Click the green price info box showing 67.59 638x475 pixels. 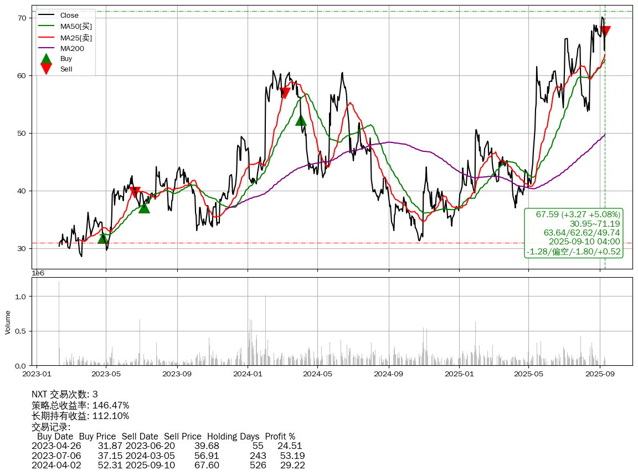[x=574, y=233]
